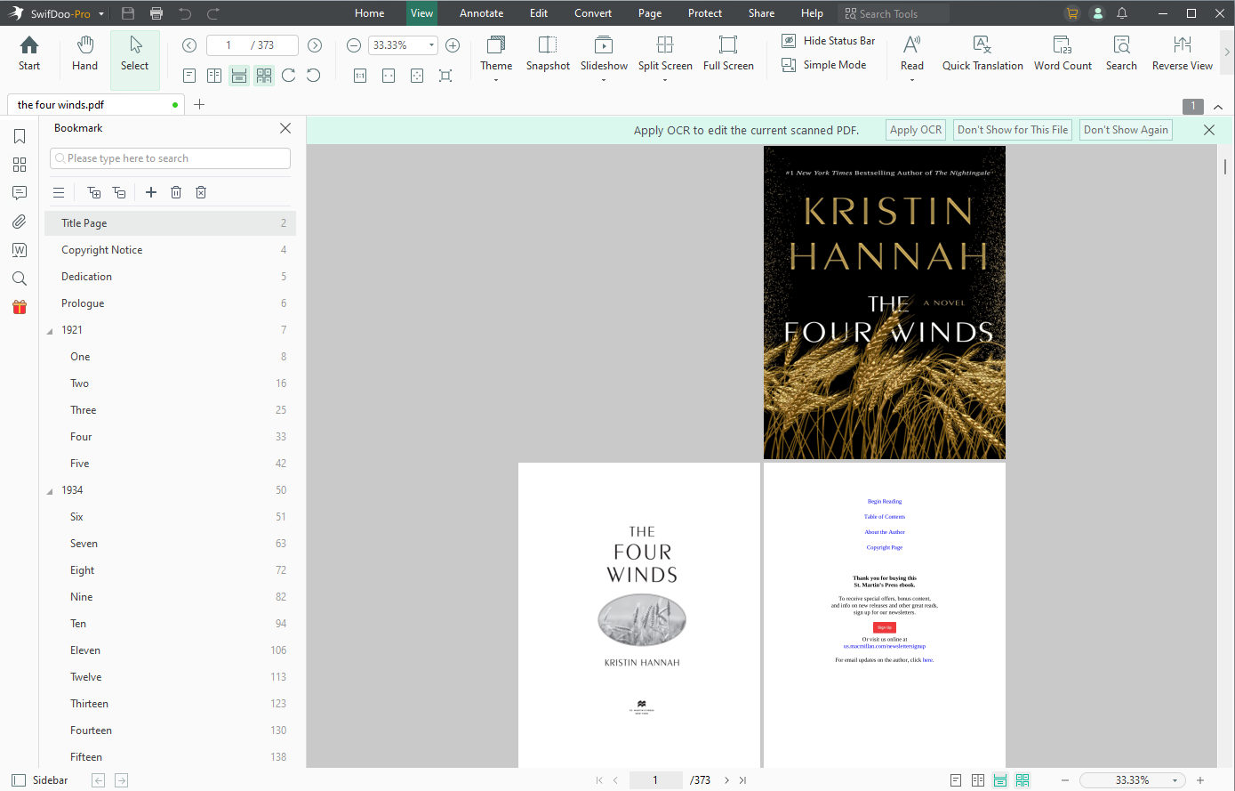The width and height of the screenshot is (1235, 791).
Task: Collapse all bookmarks in the panel
Action: click(x=119, y=192)
